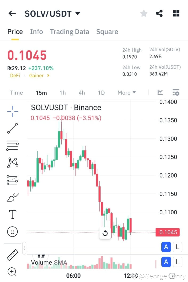The image size is (188, 282).
Task: Select the ruler measurement tool
Action: pyautogui.click(x=12, y=255)
